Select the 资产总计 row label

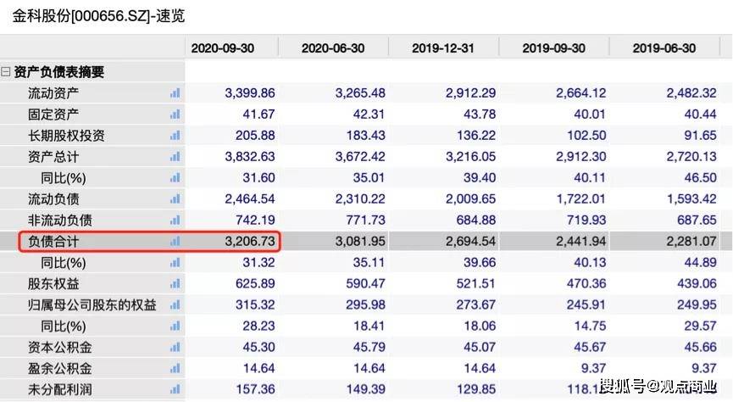(x=53, y=157)
